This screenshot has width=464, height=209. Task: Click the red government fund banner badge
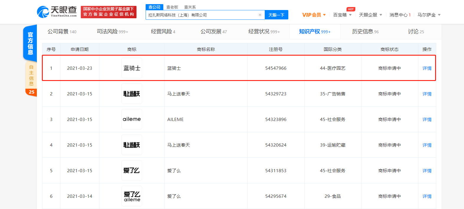[108, 12]
